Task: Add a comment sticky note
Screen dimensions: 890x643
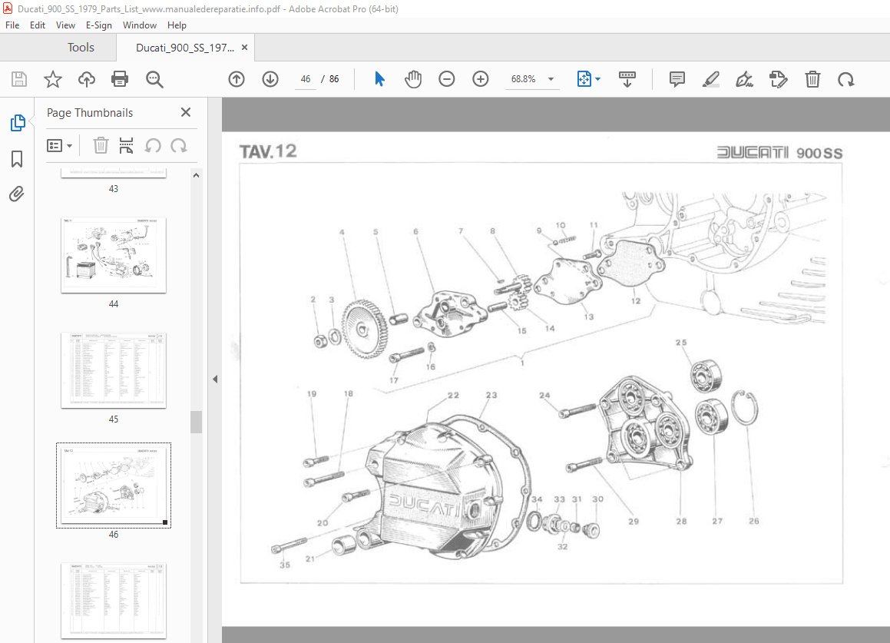Action: 677,79
